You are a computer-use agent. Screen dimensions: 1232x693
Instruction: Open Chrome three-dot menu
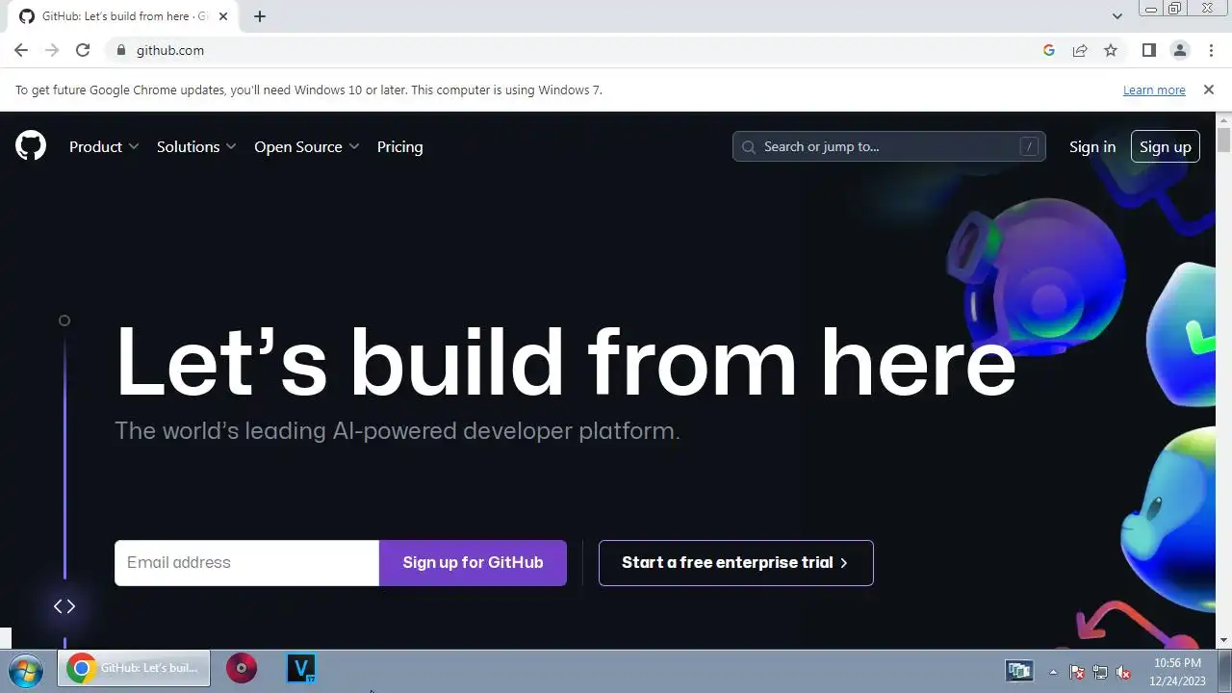(x=1211, y=50)
